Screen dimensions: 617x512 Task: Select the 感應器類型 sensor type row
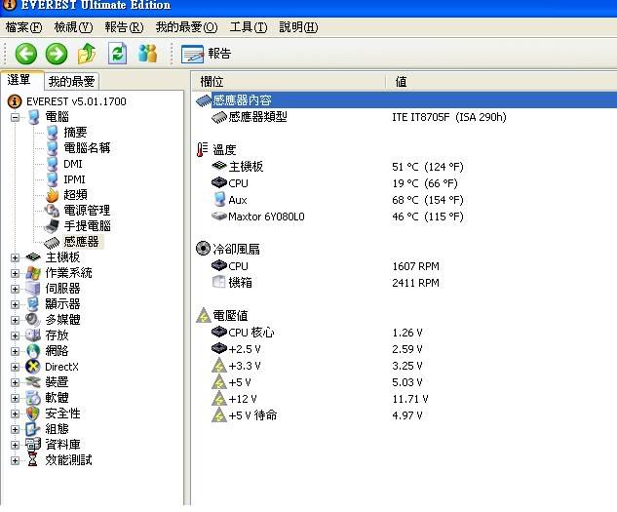257,117
